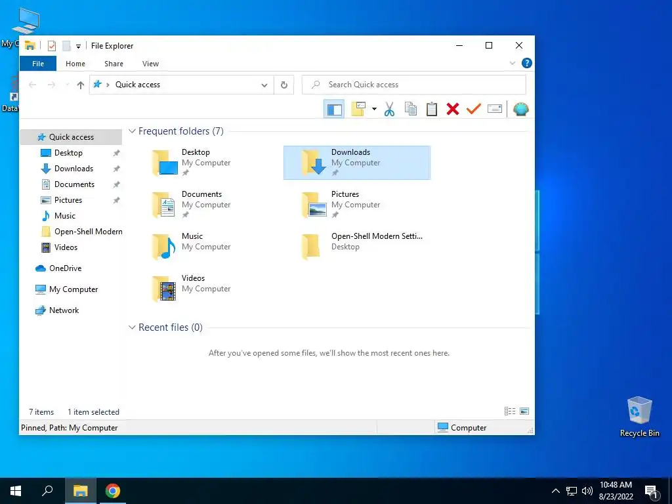Click the Quick access address bar path
Viewport: 672px width, 504px height.
pos(138,85)
